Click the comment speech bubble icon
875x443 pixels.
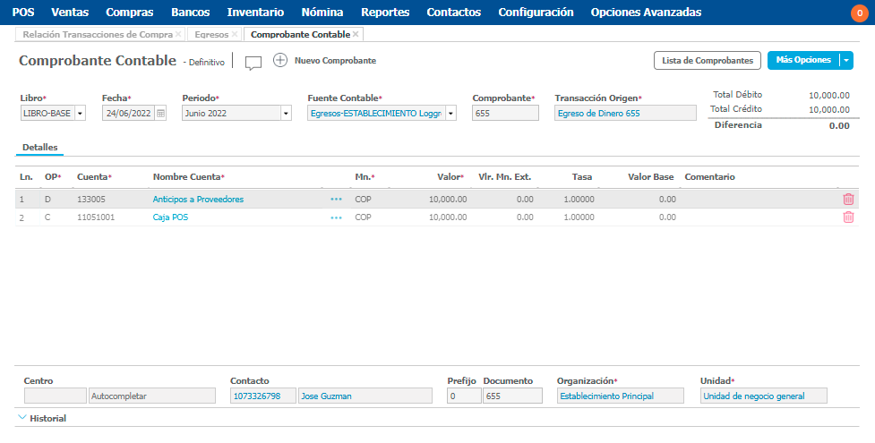click(253, 62)
